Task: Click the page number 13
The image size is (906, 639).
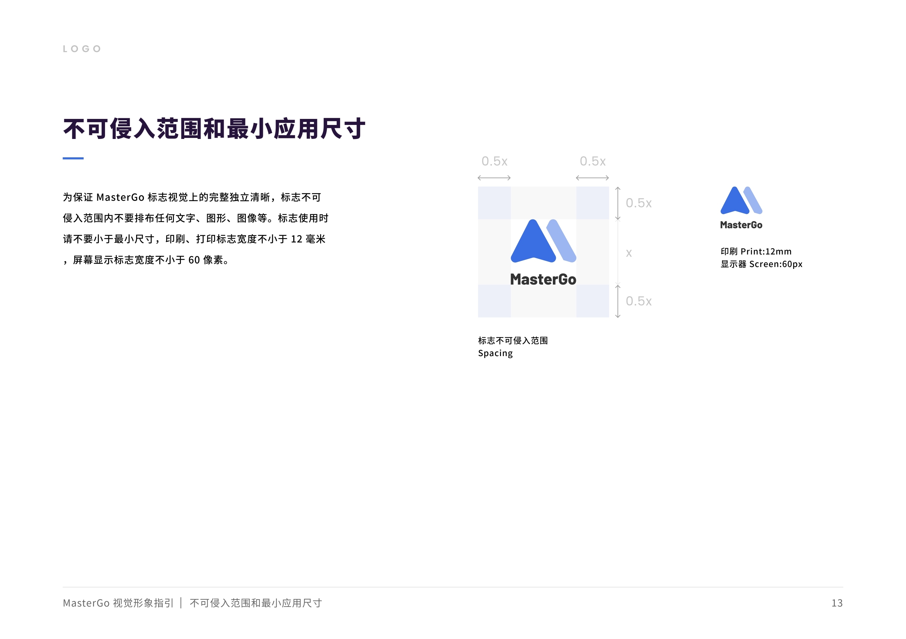Action: [837, 603]
